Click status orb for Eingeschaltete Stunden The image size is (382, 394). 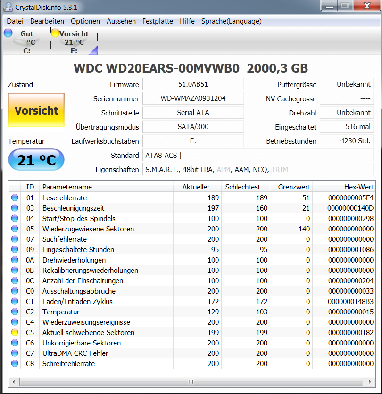coord(15,249)
